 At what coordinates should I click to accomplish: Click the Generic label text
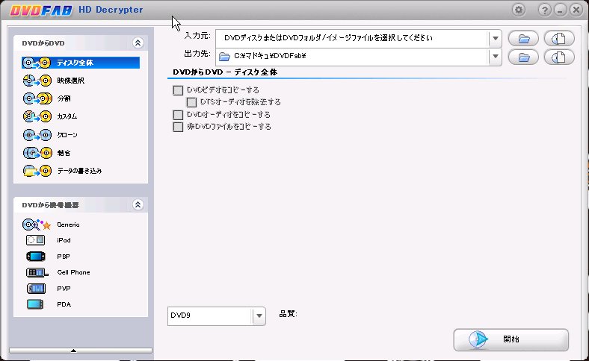pos(68,225)
